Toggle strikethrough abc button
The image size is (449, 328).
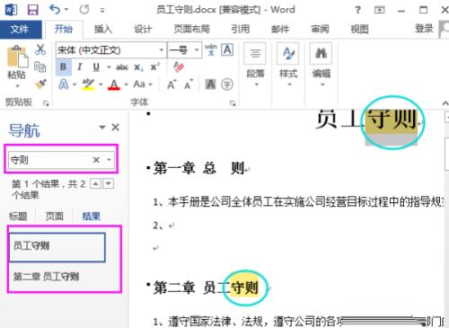pyautogui.click(x=122, y=67)
